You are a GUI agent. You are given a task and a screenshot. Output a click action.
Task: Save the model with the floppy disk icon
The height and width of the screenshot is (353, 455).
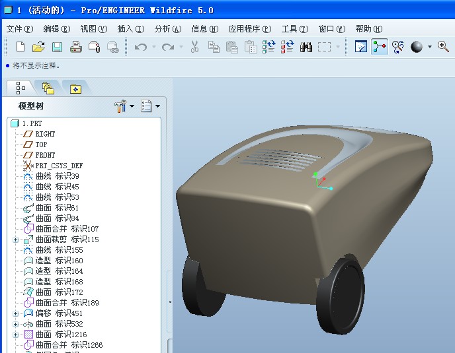pyautogui.click(x=57, y=47)
